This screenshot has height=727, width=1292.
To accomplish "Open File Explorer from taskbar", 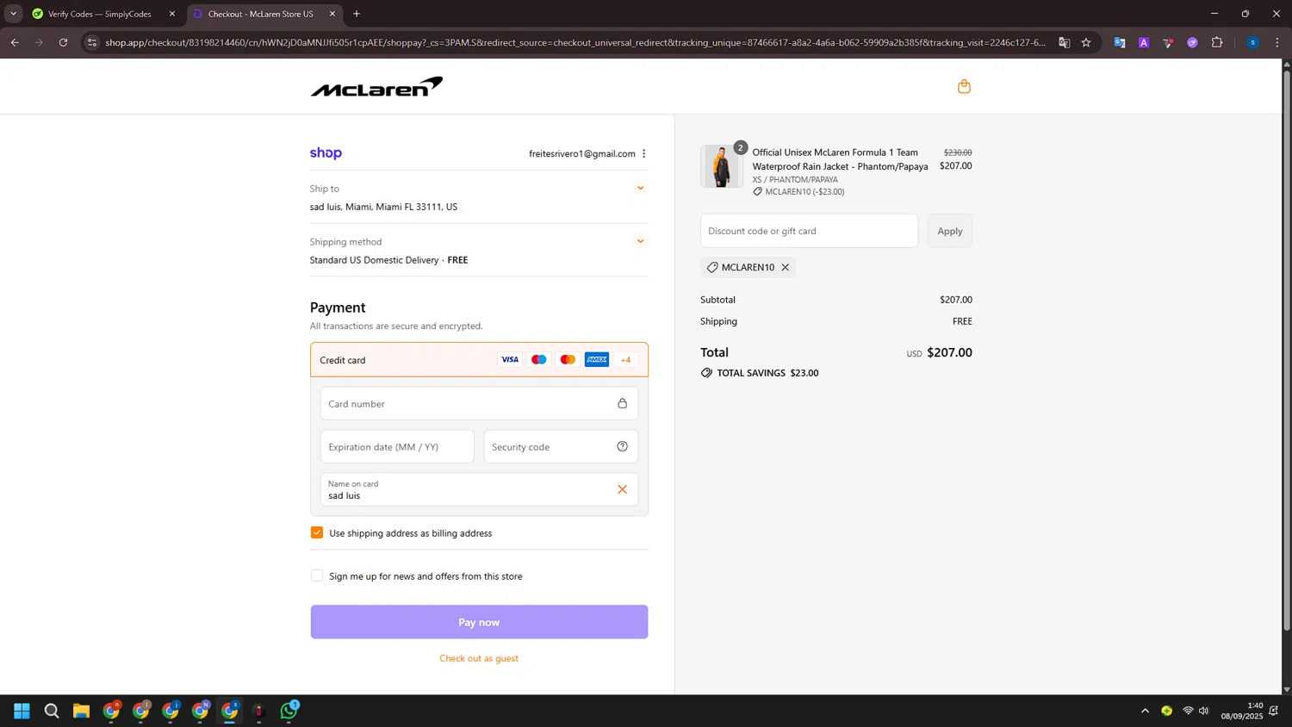I will click(81, 711).
